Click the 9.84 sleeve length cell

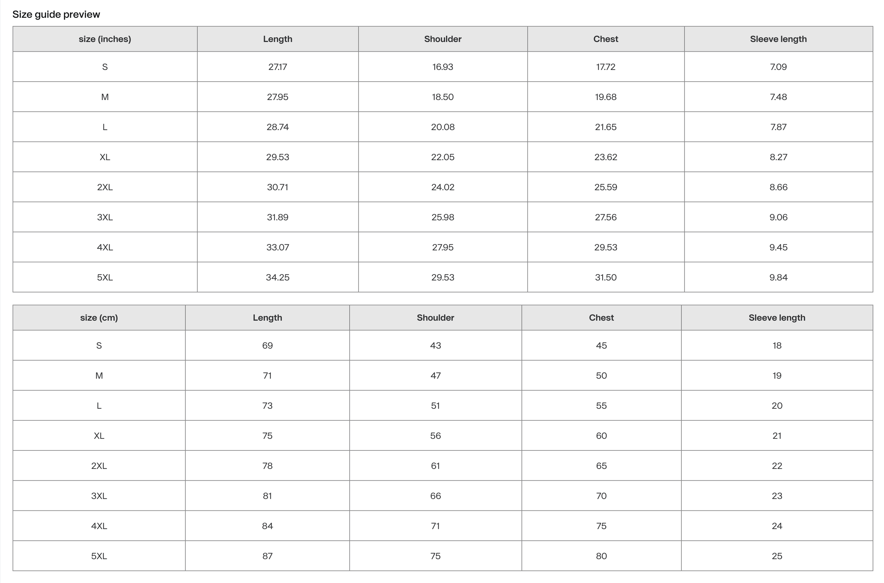pos(778,278)
